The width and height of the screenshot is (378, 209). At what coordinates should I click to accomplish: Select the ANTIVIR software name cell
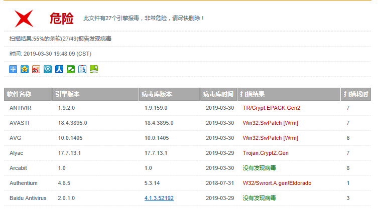[x=21, y=108]
